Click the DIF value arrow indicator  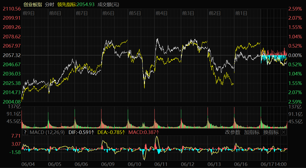pyautogui.click(x=93, y=132)
